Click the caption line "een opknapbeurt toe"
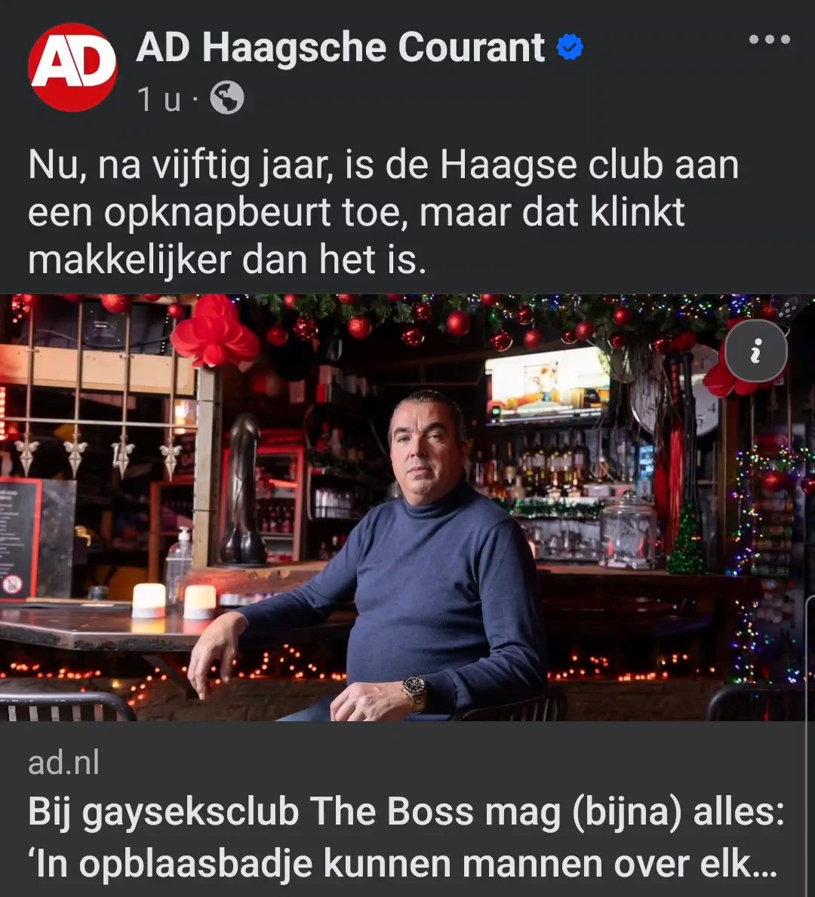 click(218, 213)
